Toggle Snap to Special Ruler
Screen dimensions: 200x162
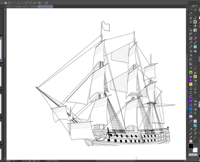click(x=31, y=3)
